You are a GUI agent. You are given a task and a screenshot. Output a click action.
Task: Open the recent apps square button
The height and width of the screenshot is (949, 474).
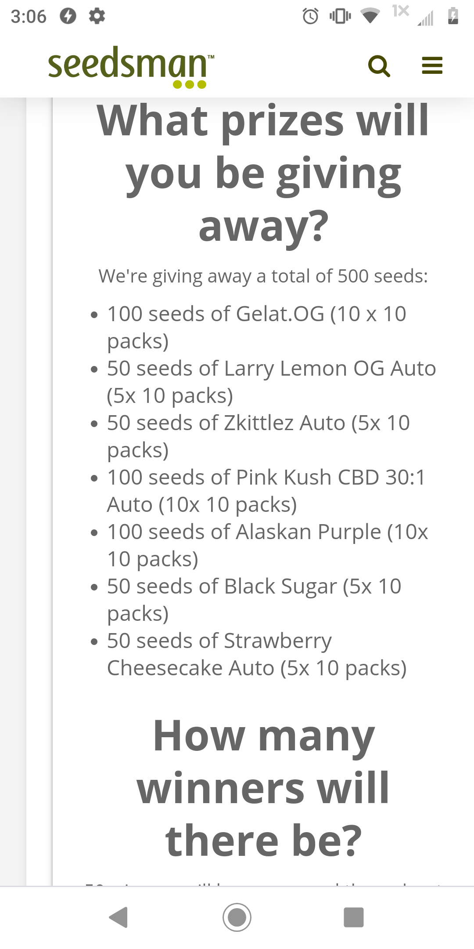tap(353, 917)
